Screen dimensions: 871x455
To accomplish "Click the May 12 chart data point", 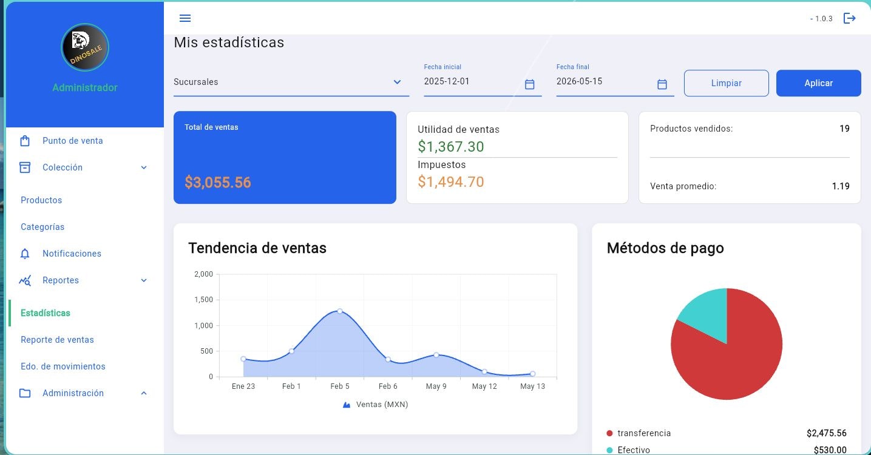I will (x=484, y=371).
